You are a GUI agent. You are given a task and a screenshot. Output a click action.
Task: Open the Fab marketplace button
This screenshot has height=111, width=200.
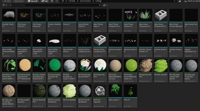point(44,1)
